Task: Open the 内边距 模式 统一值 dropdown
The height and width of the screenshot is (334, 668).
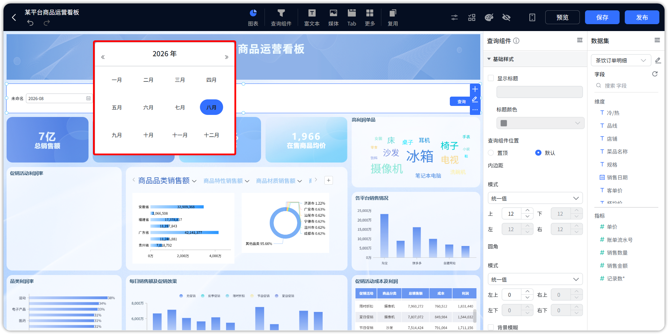Action: (535, 198)
